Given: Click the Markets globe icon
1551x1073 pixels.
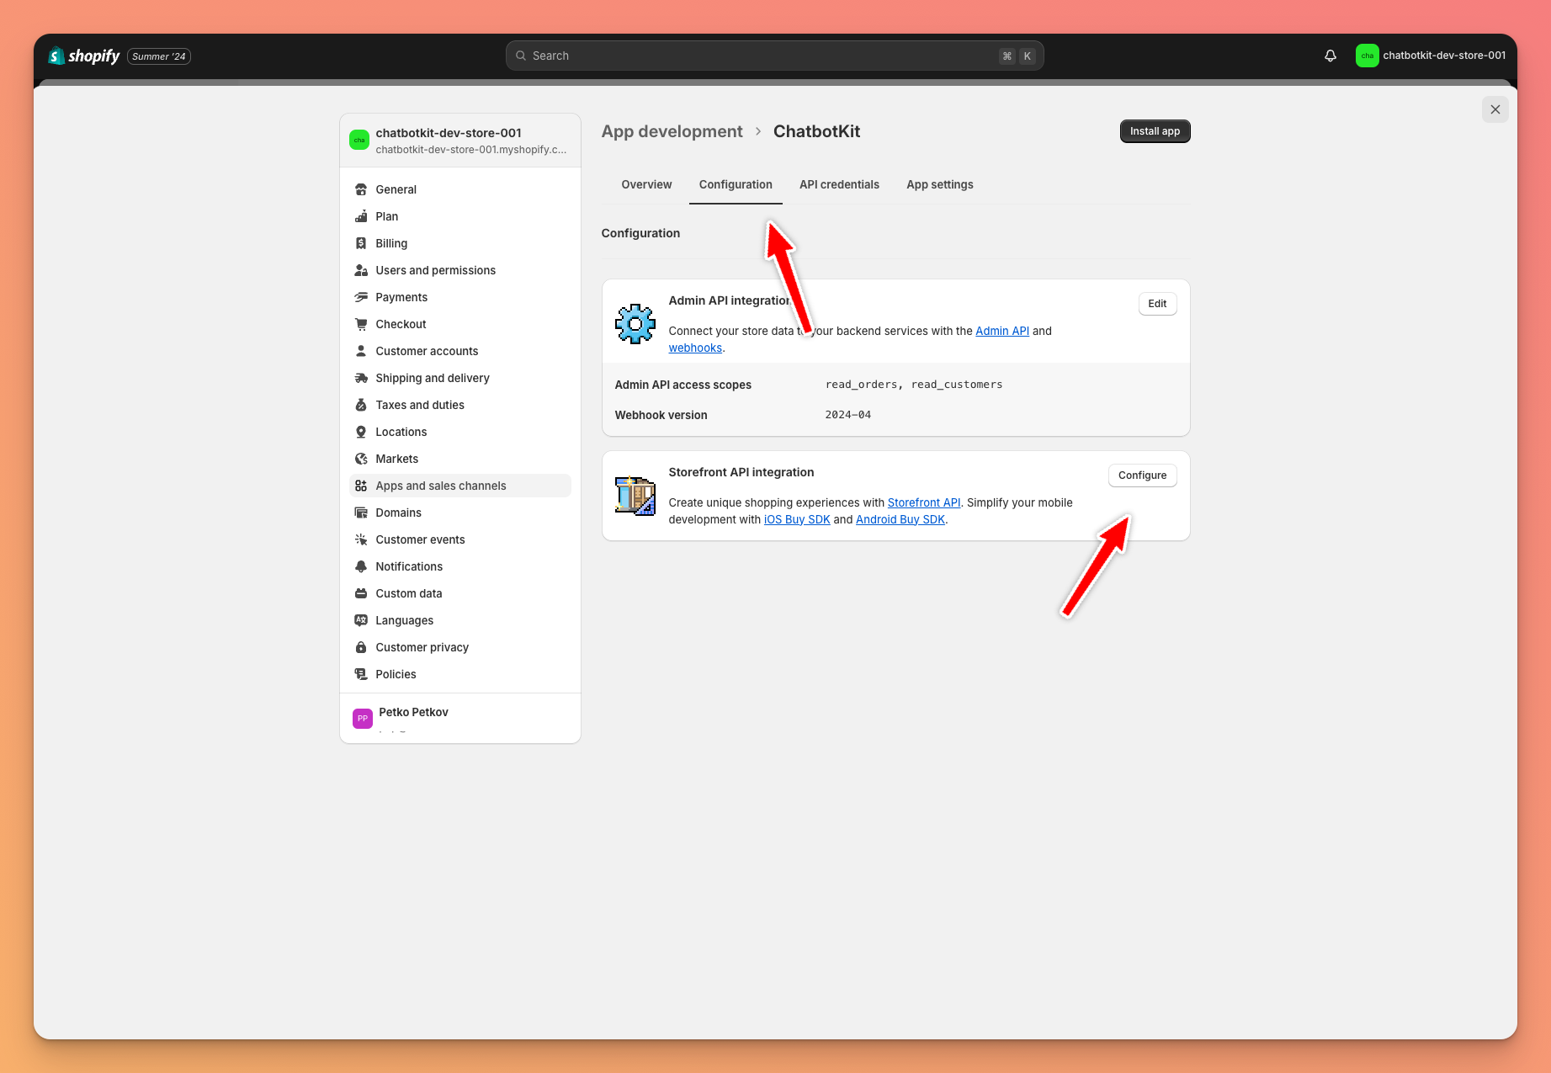Looking at the screenshot, I should tap(361, 459).
